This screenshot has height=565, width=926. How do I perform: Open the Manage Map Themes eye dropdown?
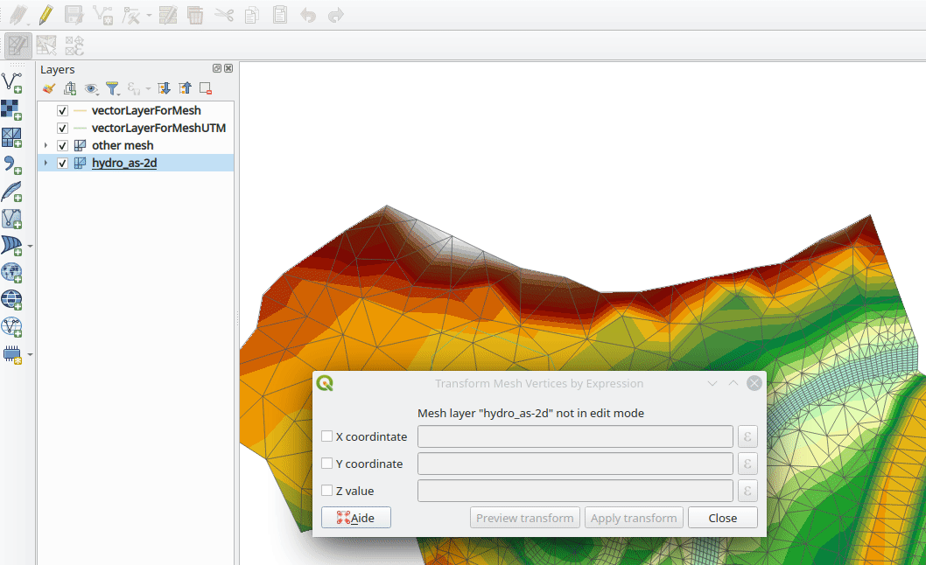pos(91,88)
